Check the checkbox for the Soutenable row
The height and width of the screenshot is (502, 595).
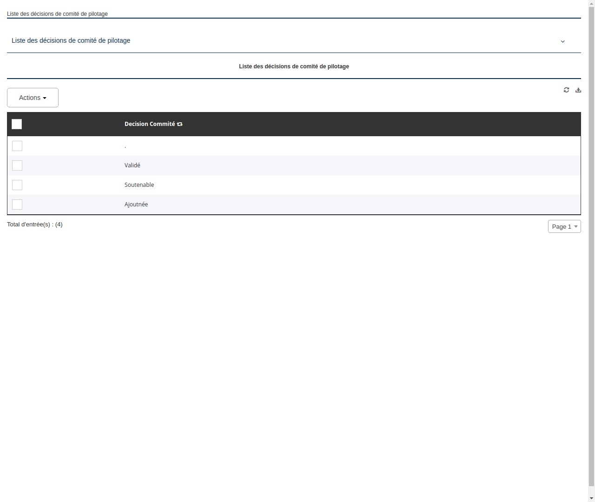pyautogui.click(x=17, y=185)
